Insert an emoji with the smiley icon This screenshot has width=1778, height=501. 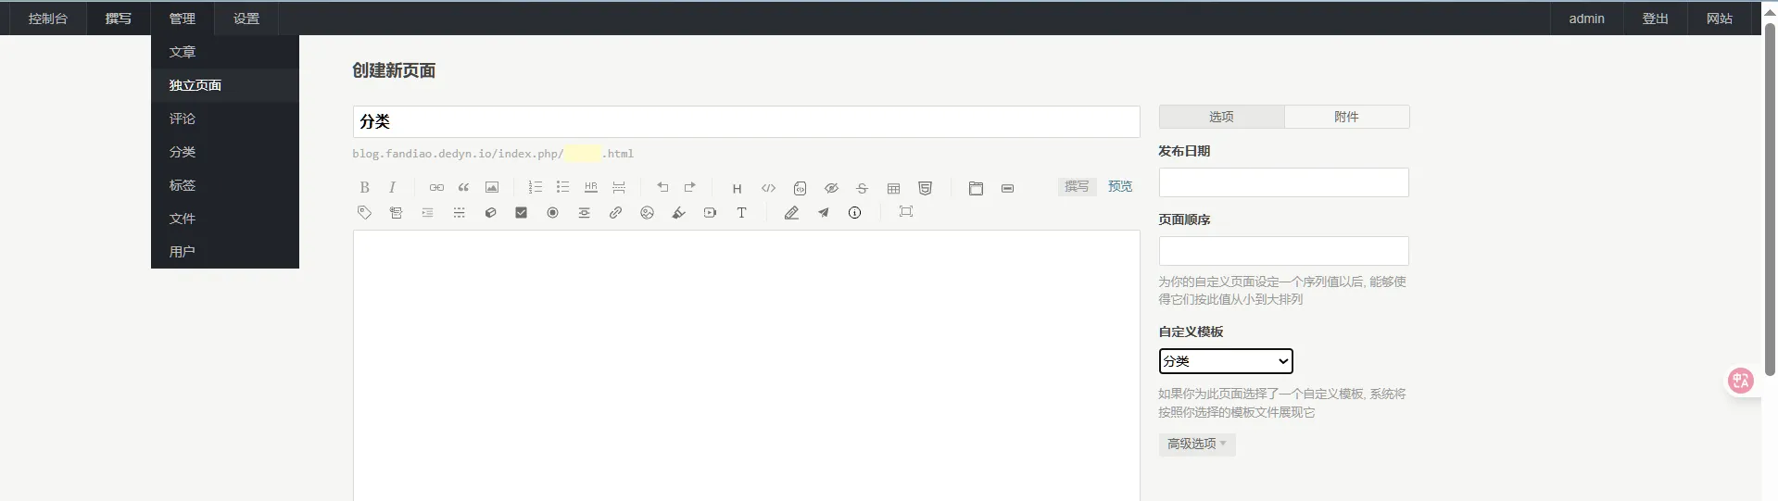pyautogui.click(x=648, y=212)
